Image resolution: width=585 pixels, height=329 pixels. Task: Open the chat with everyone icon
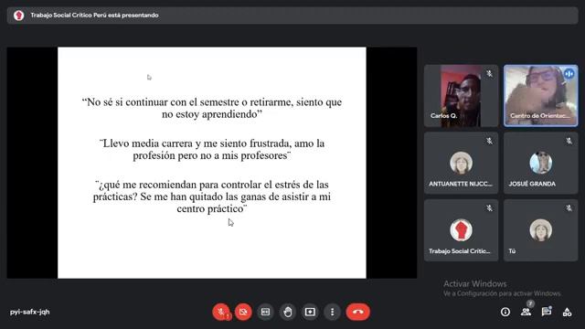(x=547, y=312)
